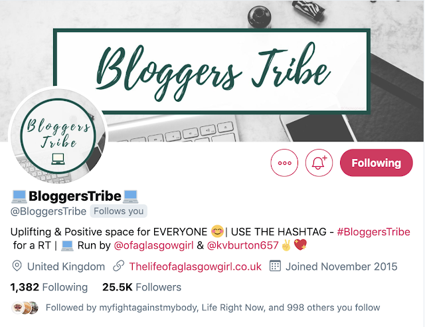Click the overlapping mutual follower avatars

[25, 308]
